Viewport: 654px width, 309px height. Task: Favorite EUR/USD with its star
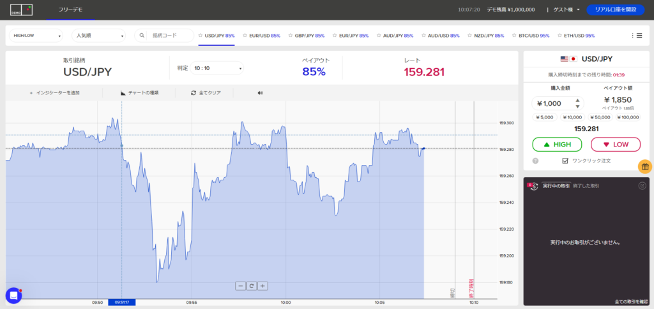click(x=245, y=36)
